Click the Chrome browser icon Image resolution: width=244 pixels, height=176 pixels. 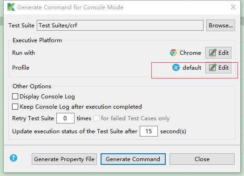click(x=173, y=53)
